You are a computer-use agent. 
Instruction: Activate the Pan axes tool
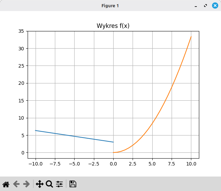pyautogui.click(x=40, y=184)
